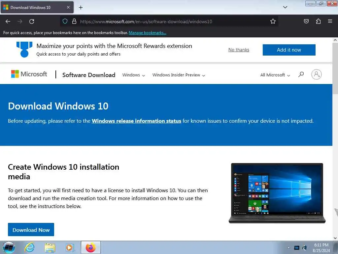Select the Download Windows 10 tab

(x=37, y=7)
